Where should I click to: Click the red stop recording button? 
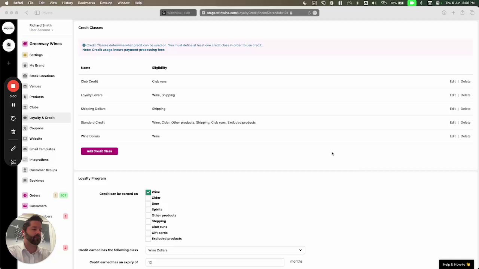(13, 86)
